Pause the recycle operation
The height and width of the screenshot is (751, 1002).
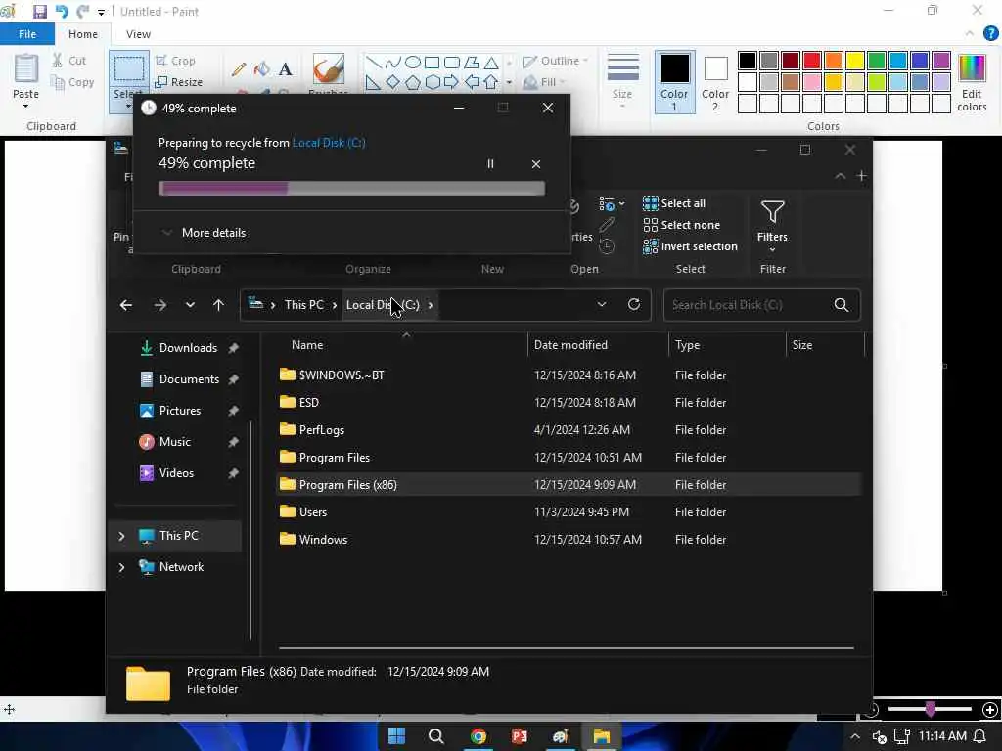(491, 164)
